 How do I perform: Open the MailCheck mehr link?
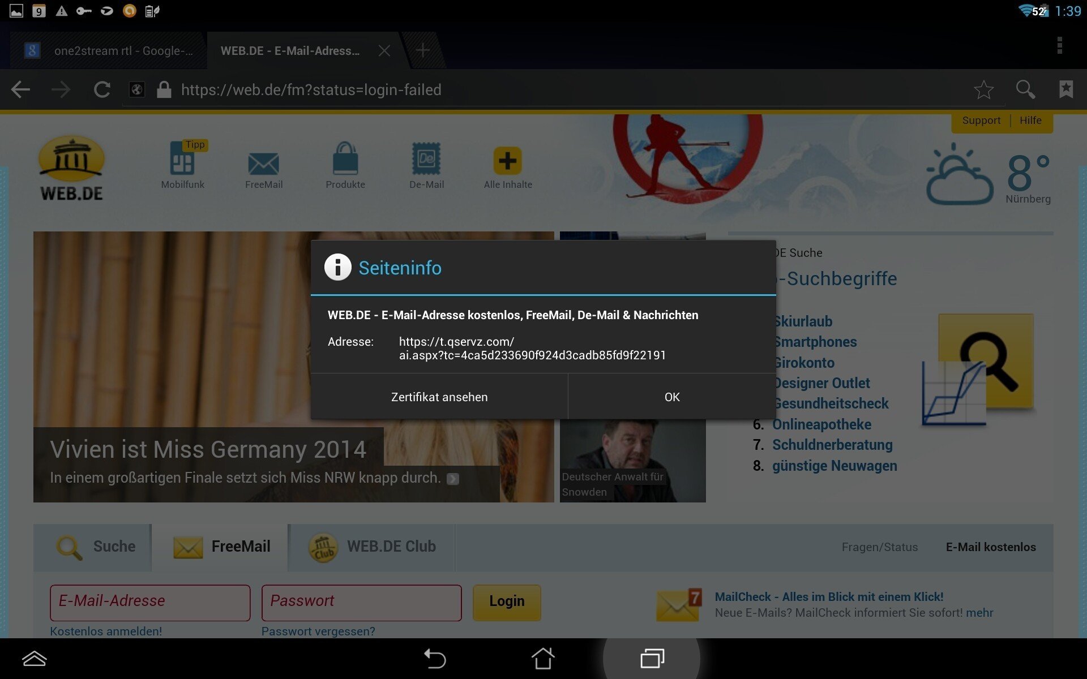tap(979, 613)
